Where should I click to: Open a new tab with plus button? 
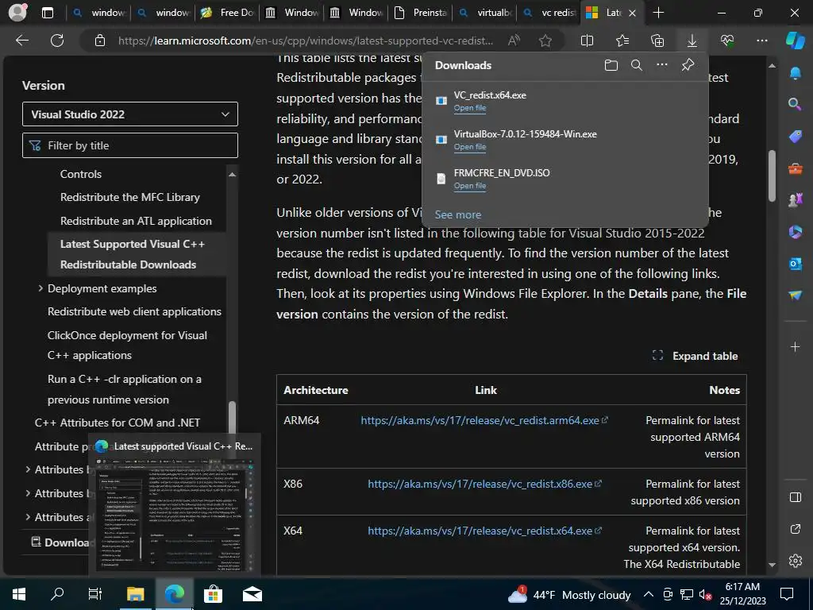(x=658, y=13)
